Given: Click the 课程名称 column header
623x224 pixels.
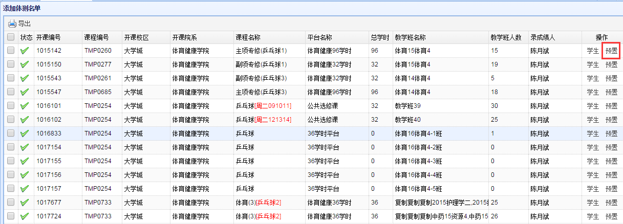Looking at the screenshot, I should [x=248, y=37].
